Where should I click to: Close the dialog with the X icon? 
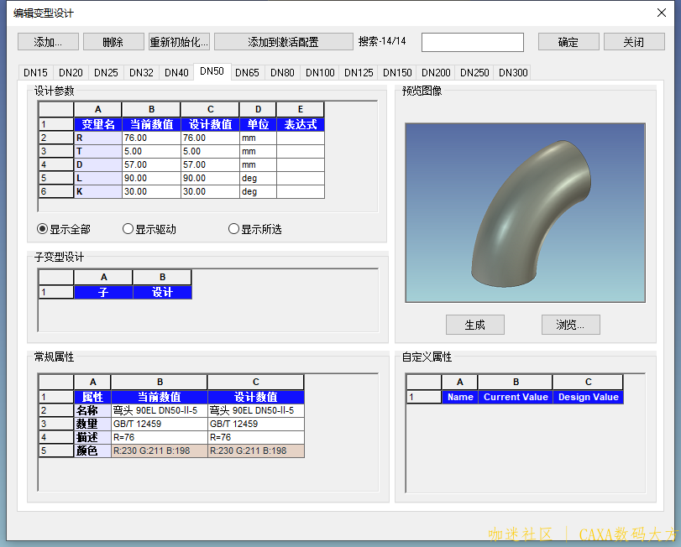tap(662, 13)
